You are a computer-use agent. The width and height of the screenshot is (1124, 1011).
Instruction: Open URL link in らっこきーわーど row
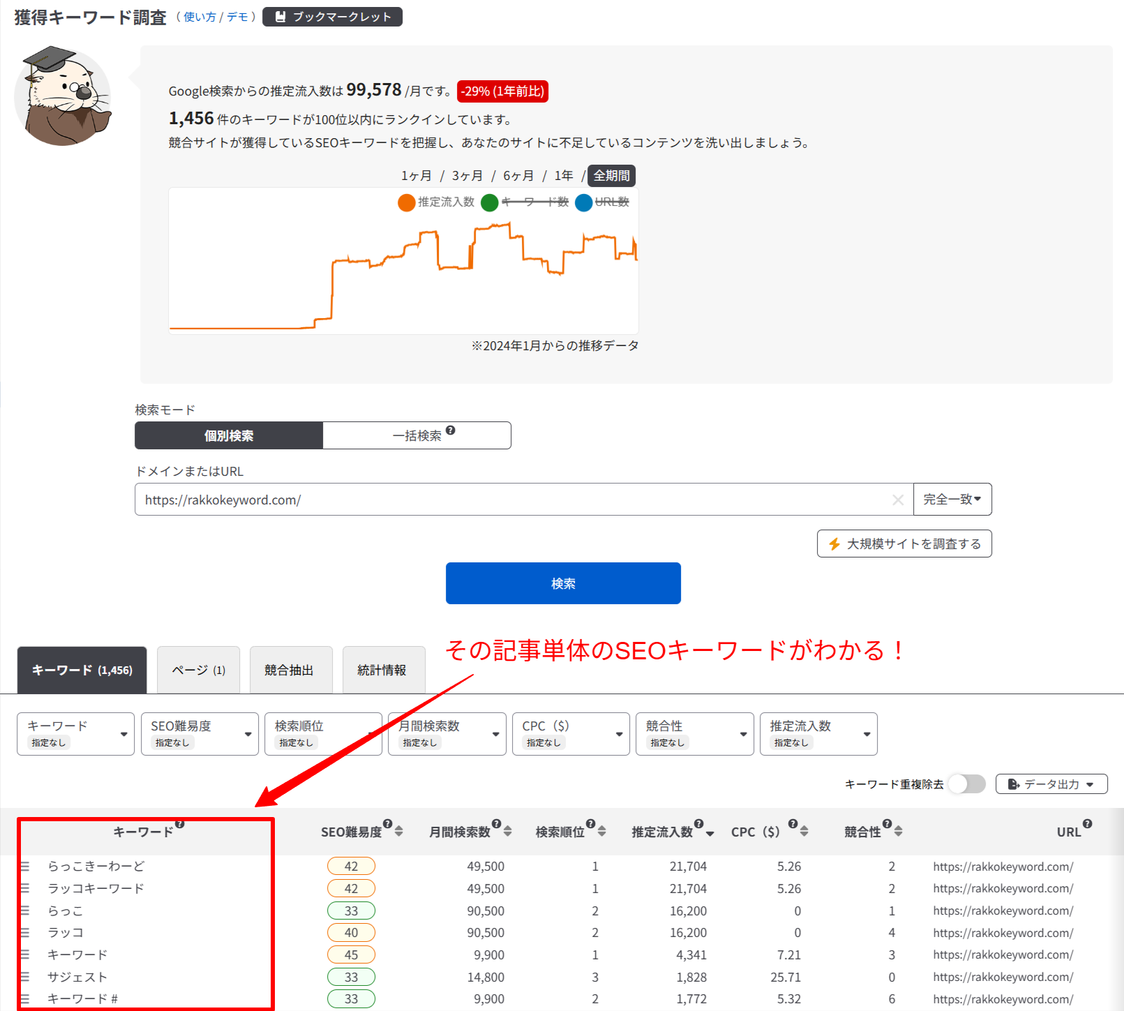[1003, 867]
